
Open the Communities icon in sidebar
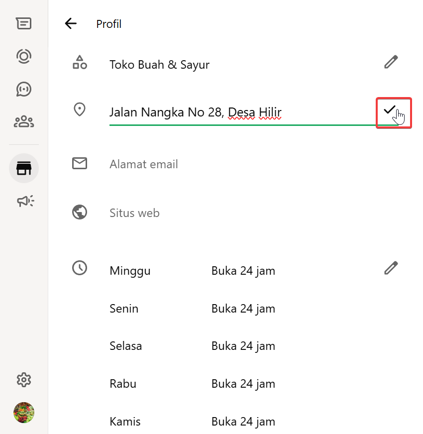[23, 121]
